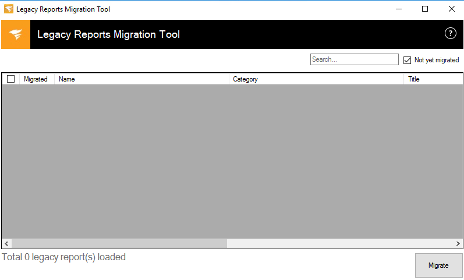
Task: Sort by the Name column header
Action: [141, 79]
